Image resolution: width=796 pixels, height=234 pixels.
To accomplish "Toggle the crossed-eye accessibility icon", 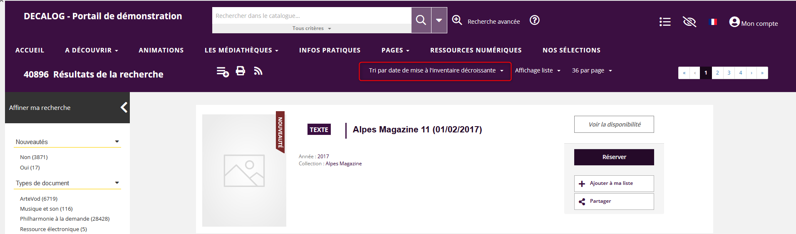I will (x=689, y=22).
